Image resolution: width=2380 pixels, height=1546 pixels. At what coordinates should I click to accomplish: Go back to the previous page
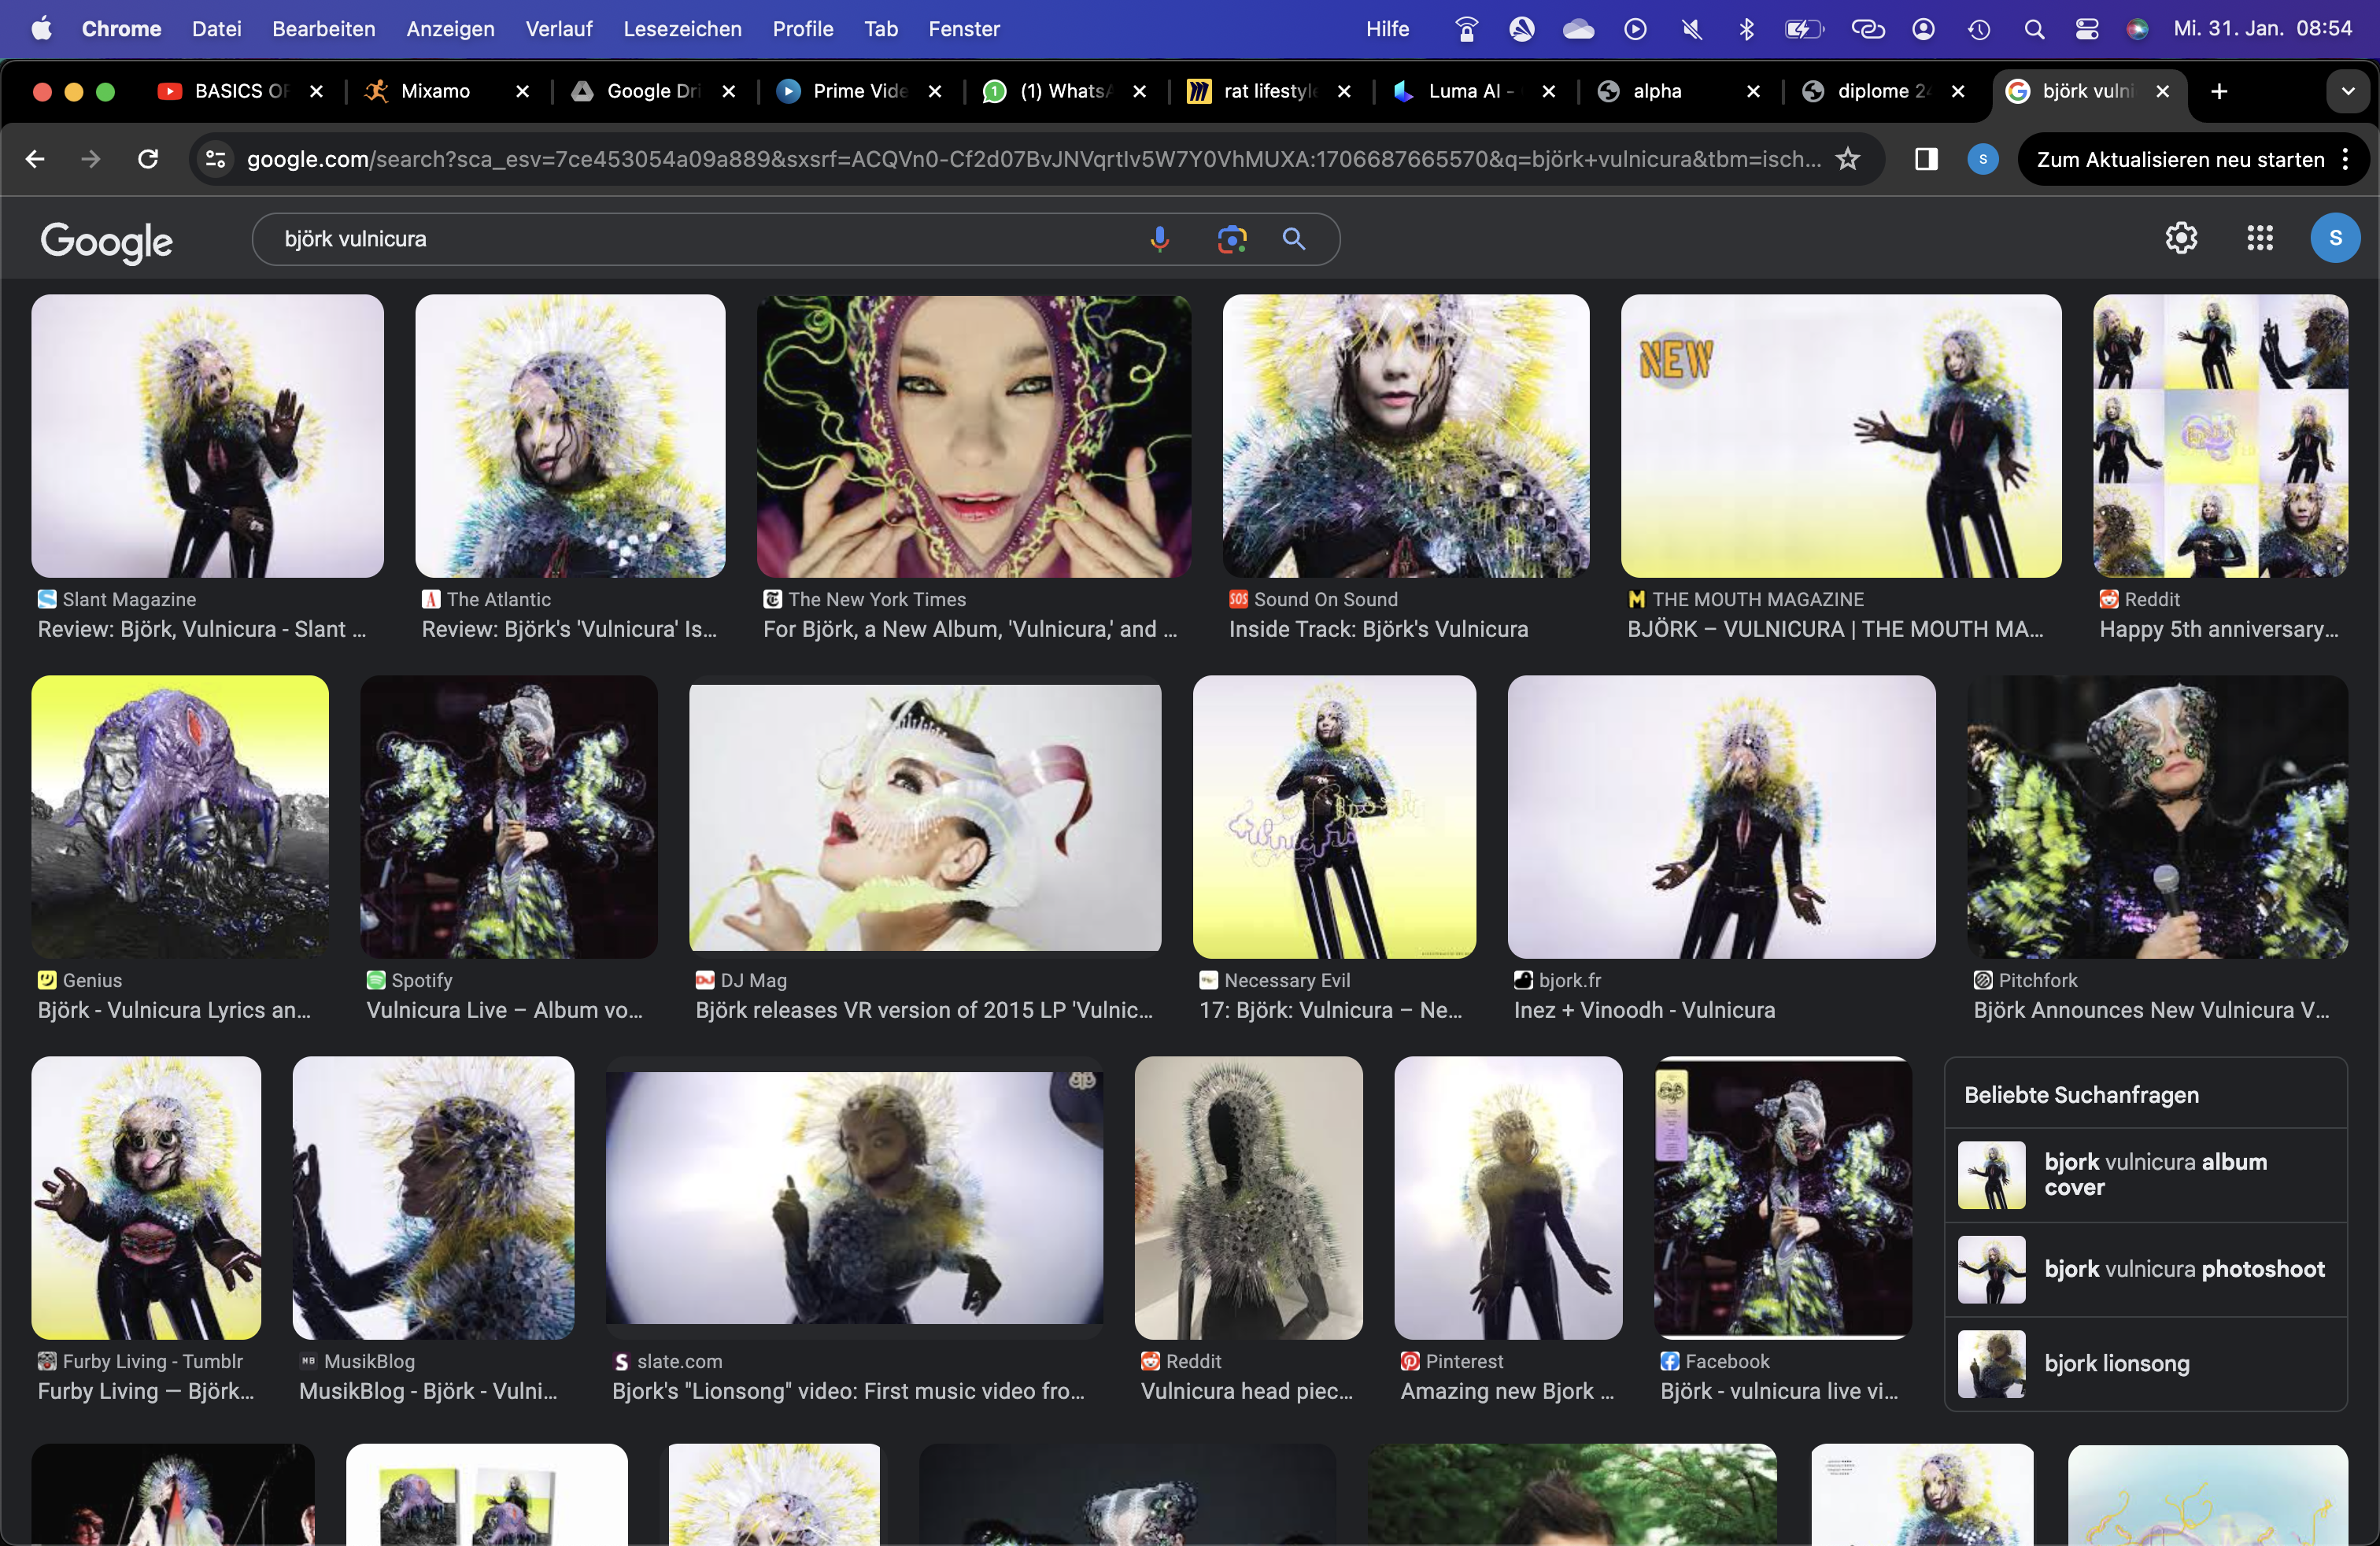[35, 159]
